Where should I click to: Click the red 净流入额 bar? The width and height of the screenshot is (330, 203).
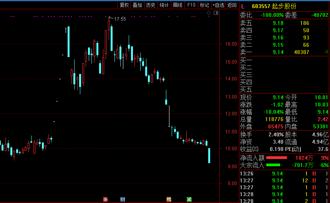[x=277, y=157]
